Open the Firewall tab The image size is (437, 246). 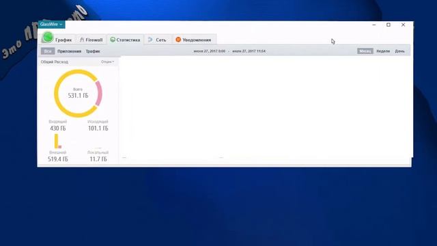[x=91, y=40]
